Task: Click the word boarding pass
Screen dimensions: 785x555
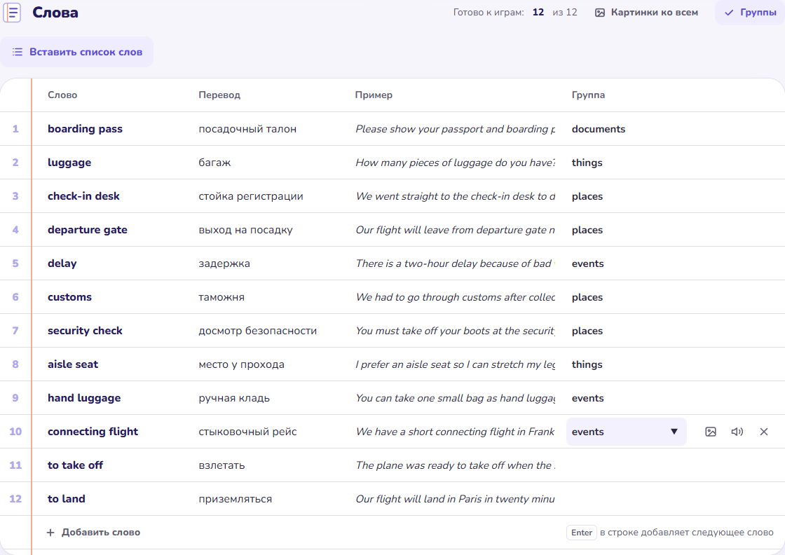Action: [85, 129]
